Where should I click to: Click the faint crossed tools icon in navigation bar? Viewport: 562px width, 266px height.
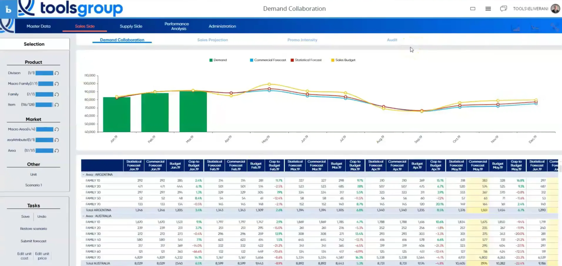[554, 28]
